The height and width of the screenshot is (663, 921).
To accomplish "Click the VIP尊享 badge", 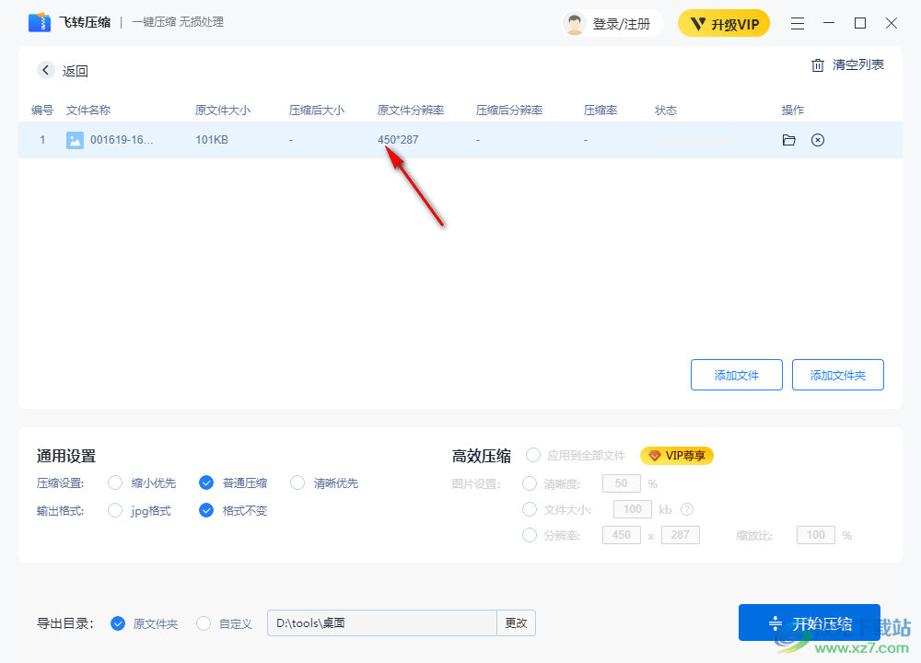I will click(677, 456).
